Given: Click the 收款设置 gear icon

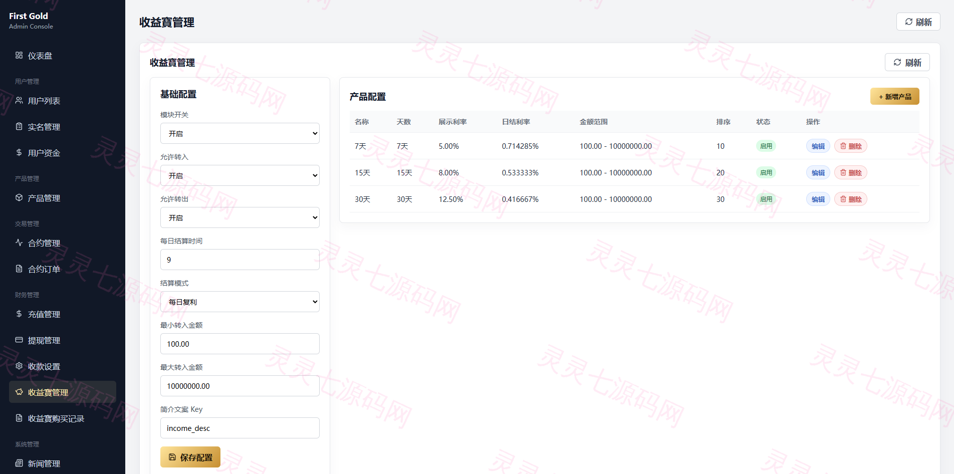Looking at the screenshot, I should 19,366.
